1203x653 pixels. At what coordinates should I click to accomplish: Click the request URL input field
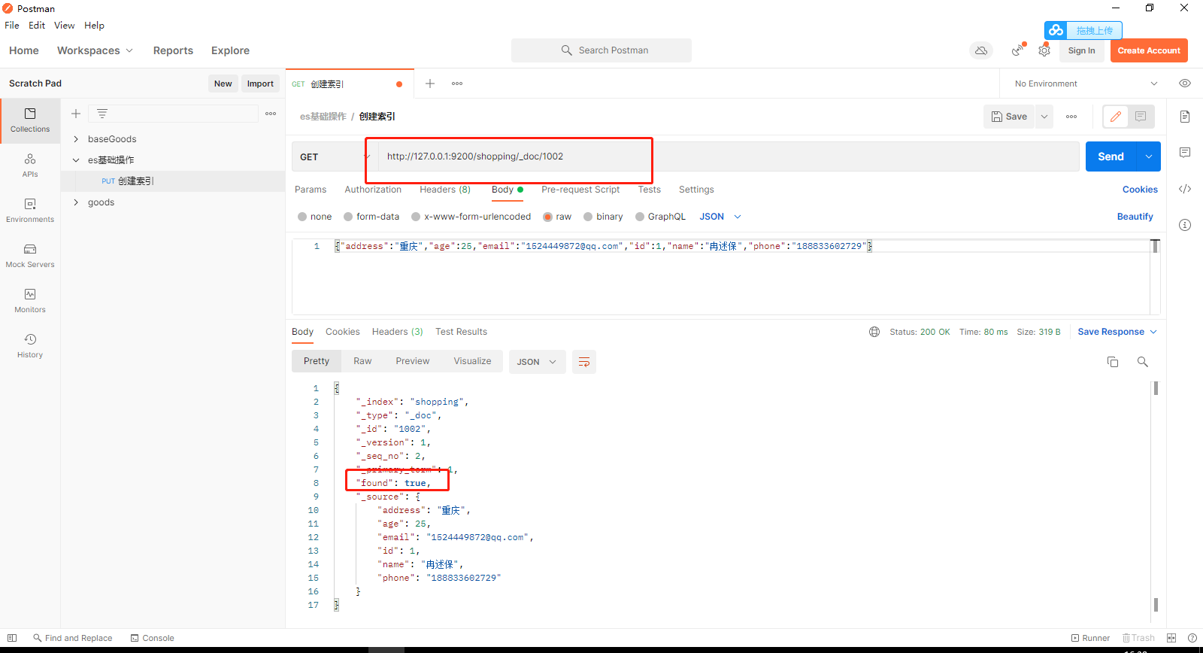[728, 156]
